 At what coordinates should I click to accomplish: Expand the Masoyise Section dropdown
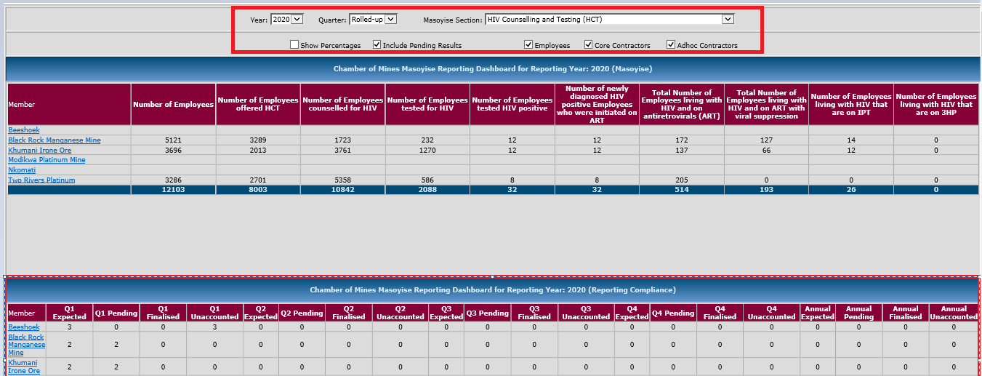[x=609, y=19]
